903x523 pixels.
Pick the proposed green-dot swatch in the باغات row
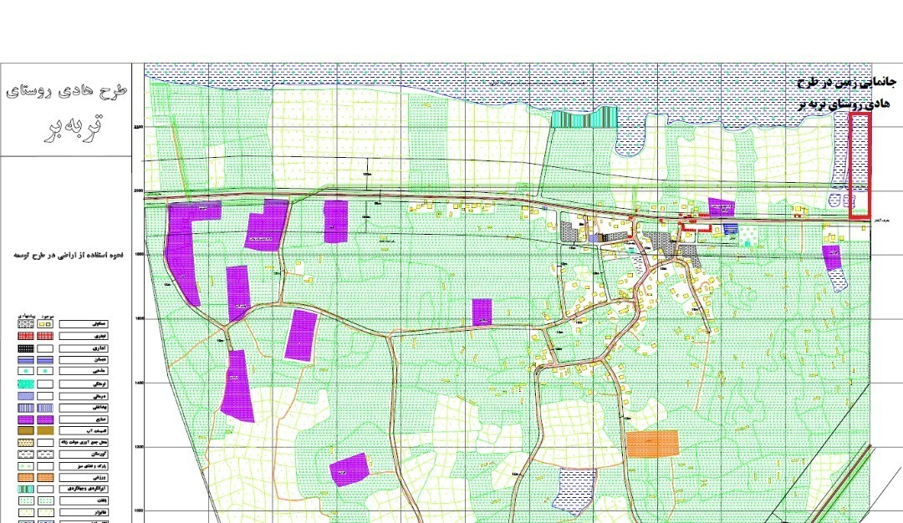[x=26, y=501]
